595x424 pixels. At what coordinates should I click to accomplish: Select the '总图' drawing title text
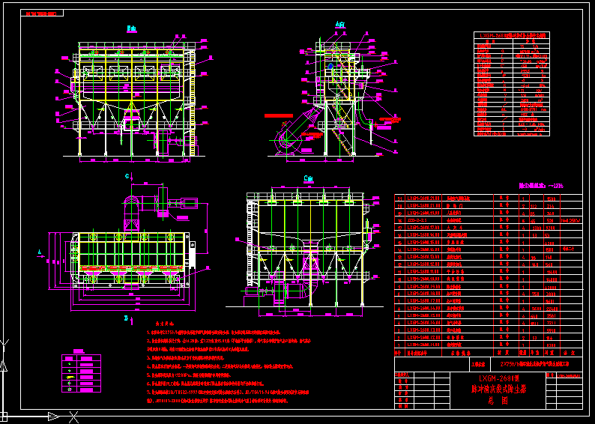498,401
